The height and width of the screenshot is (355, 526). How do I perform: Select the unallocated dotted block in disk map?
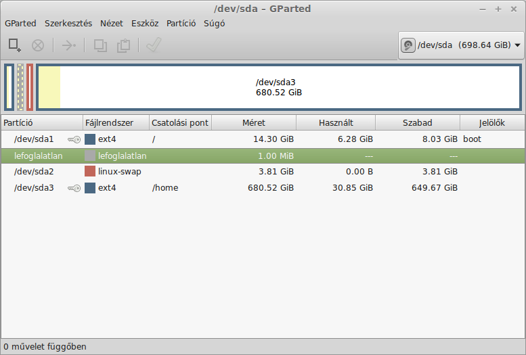20,87
